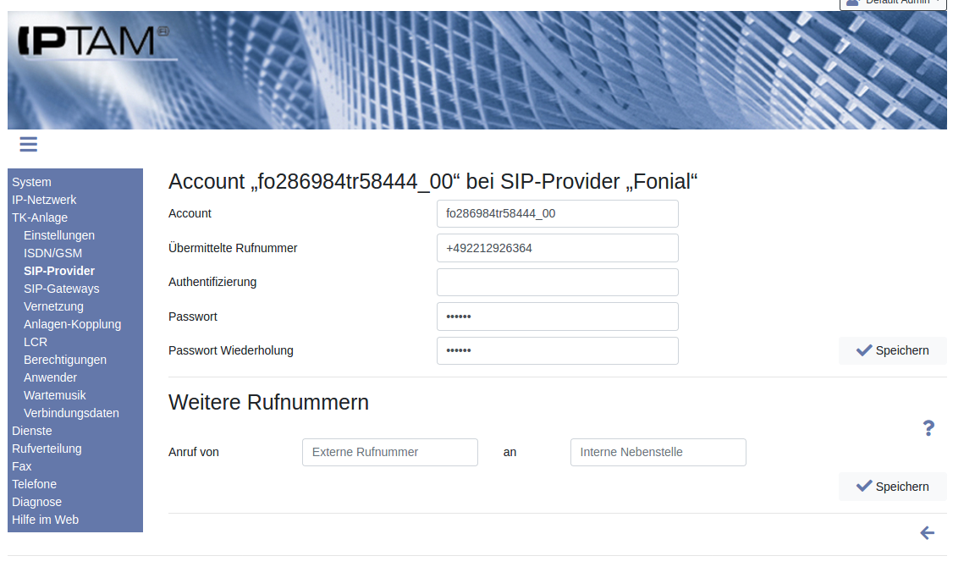Select Berechtigungen in the sidebar
This screenshot has height=567, width=964.
click(65, 360)
